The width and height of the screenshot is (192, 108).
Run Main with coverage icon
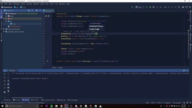click(154, 7)
